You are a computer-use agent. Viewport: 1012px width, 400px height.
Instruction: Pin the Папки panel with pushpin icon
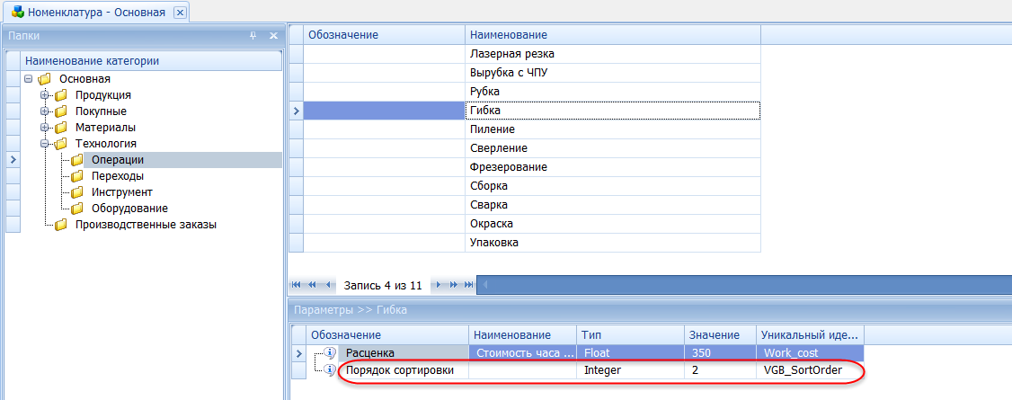[x=253, y=36]
